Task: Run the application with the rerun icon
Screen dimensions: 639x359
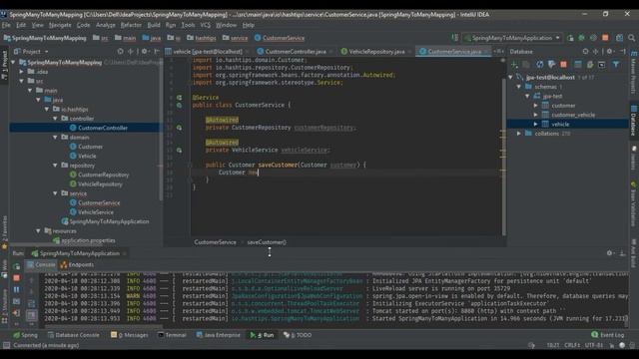Action: 570,38
